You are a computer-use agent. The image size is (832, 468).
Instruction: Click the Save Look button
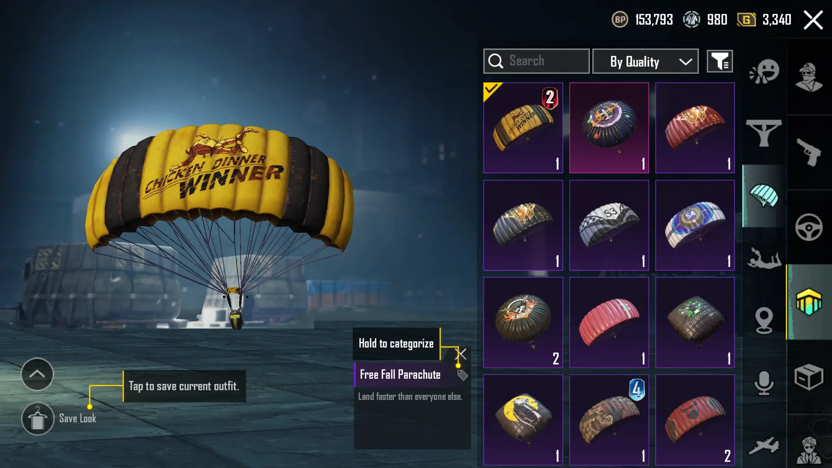click(x=59, y=419)
